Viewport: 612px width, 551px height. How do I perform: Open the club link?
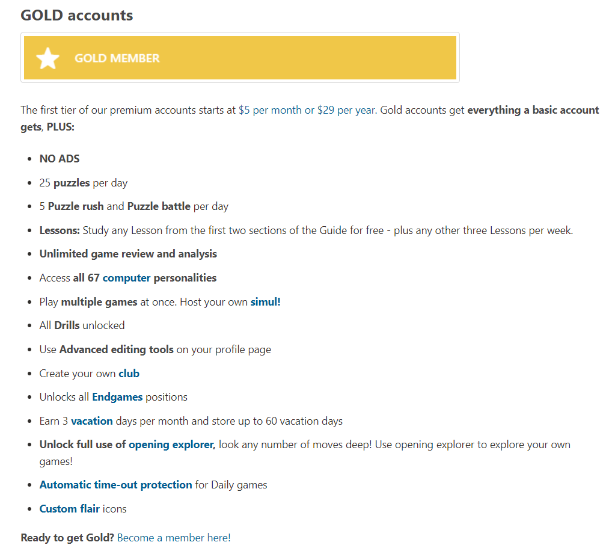129,374
